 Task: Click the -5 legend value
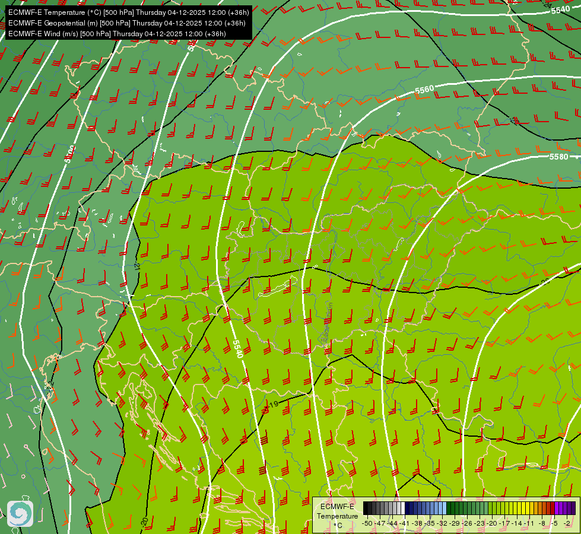click(x=554, y=523)
